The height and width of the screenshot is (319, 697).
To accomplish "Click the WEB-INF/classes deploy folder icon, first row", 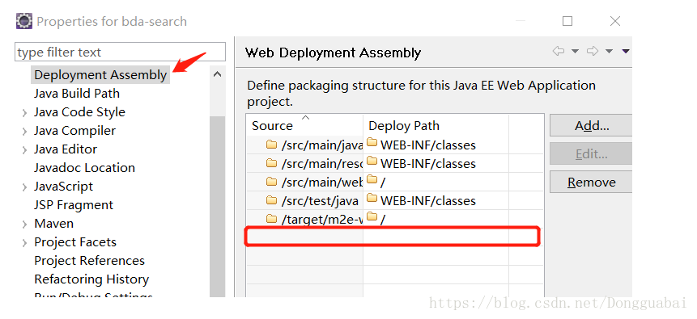I will click(372, 143).
